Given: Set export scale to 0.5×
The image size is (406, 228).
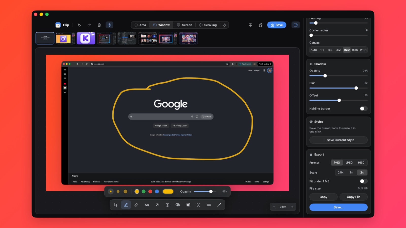Looking at the screenshot, I should [x=341, y=173].
